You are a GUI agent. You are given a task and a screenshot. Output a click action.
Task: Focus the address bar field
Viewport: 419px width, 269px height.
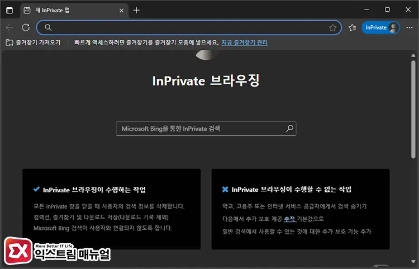pyautogui.click(x=189, y=27)
